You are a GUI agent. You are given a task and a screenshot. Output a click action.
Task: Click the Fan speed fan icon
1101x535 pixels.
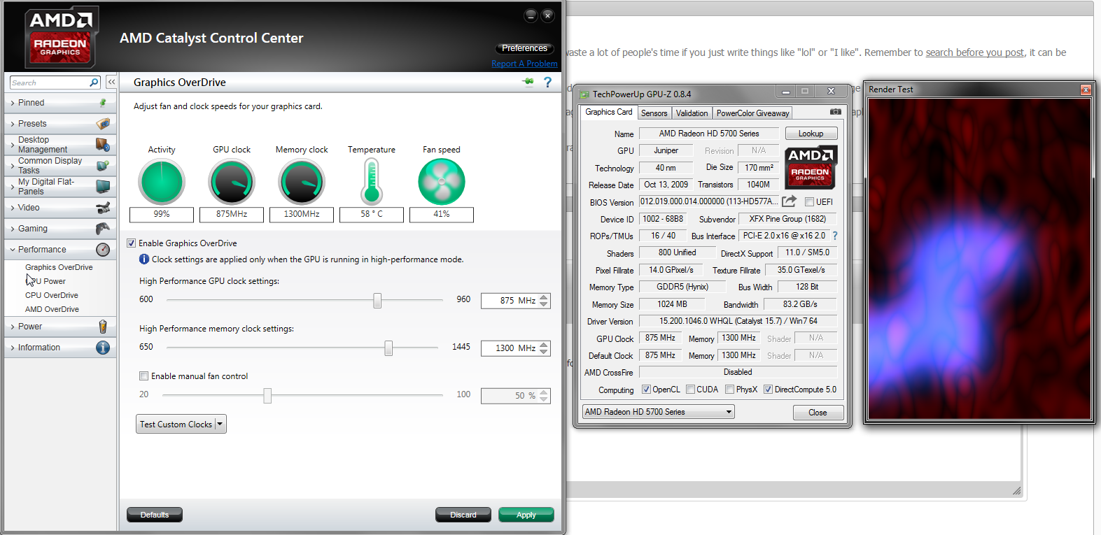[x=442, y=182]
